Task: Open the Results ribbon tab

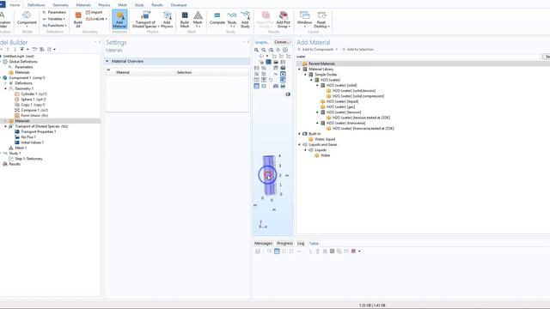Action: (x=157, y=5)
